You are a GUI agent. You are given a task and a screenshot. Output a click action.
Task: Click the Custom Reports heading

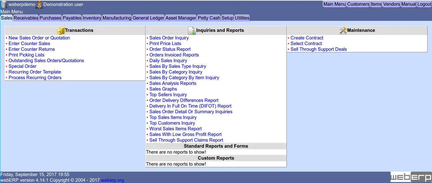click(x=216, y=158)
